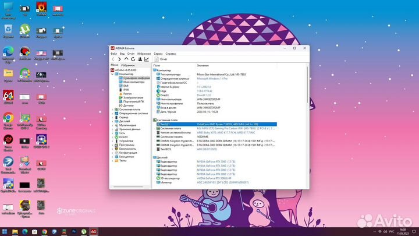This screenshot has width=419, height=236.
Task: Expand Системная плата in the tree
Action: coord(112,110)
